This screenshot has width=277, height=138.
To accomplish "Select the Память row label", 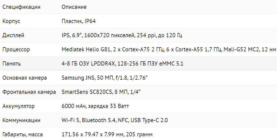I will (11, 64).
